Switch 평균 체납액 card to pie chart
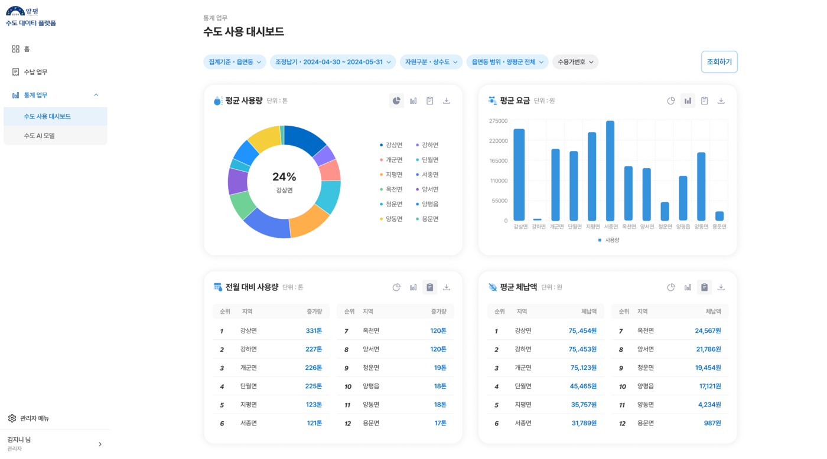Image resolution: width=827 pixels, height=459 pixels. click(671, 287)
